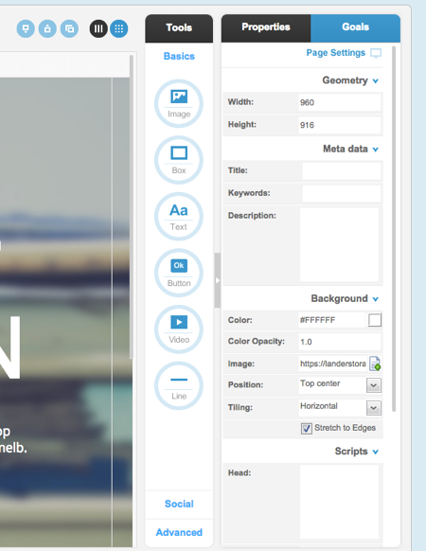The width and height of the screenshot is (426, 551).
Task: Select the Image tool
Action: click(179, 103)
